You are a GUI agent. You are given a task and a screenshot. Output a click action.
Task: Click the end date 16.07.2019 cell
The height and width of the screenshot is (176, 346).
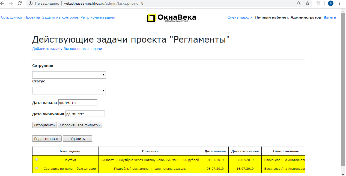pyautogui.click(x=245, y=169)
